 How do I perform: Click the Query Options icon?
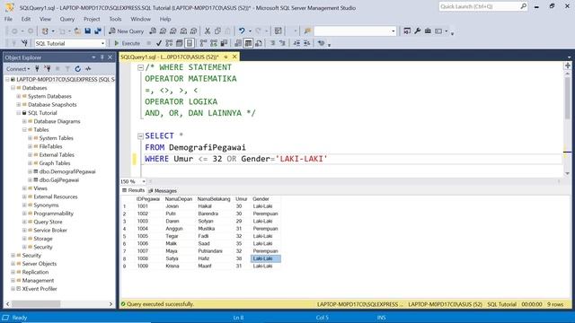click(180, 43)
